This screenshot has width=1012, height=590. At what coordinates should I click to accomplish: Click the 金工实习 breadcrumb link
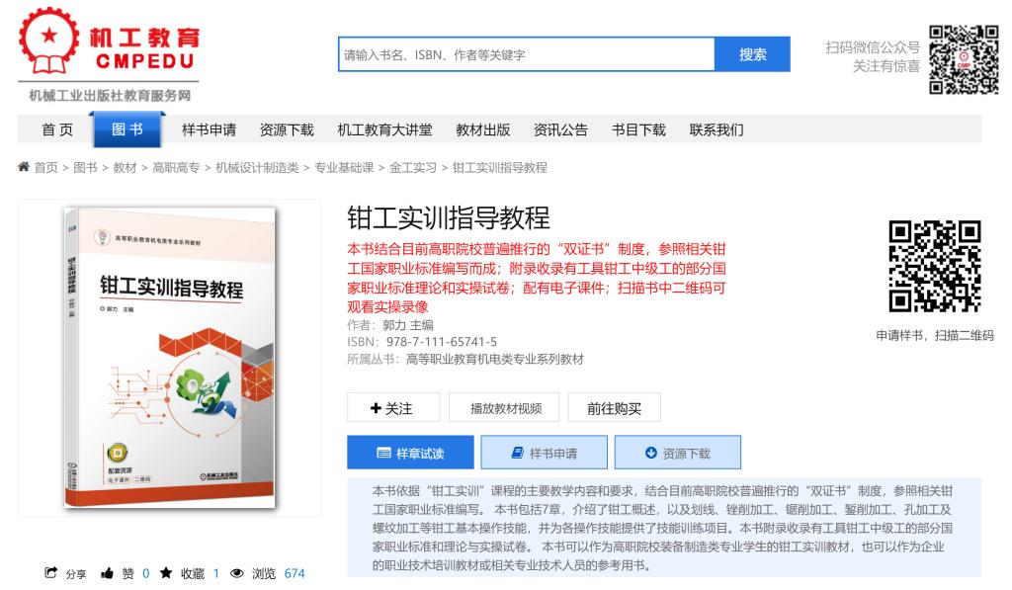[413, 168]
